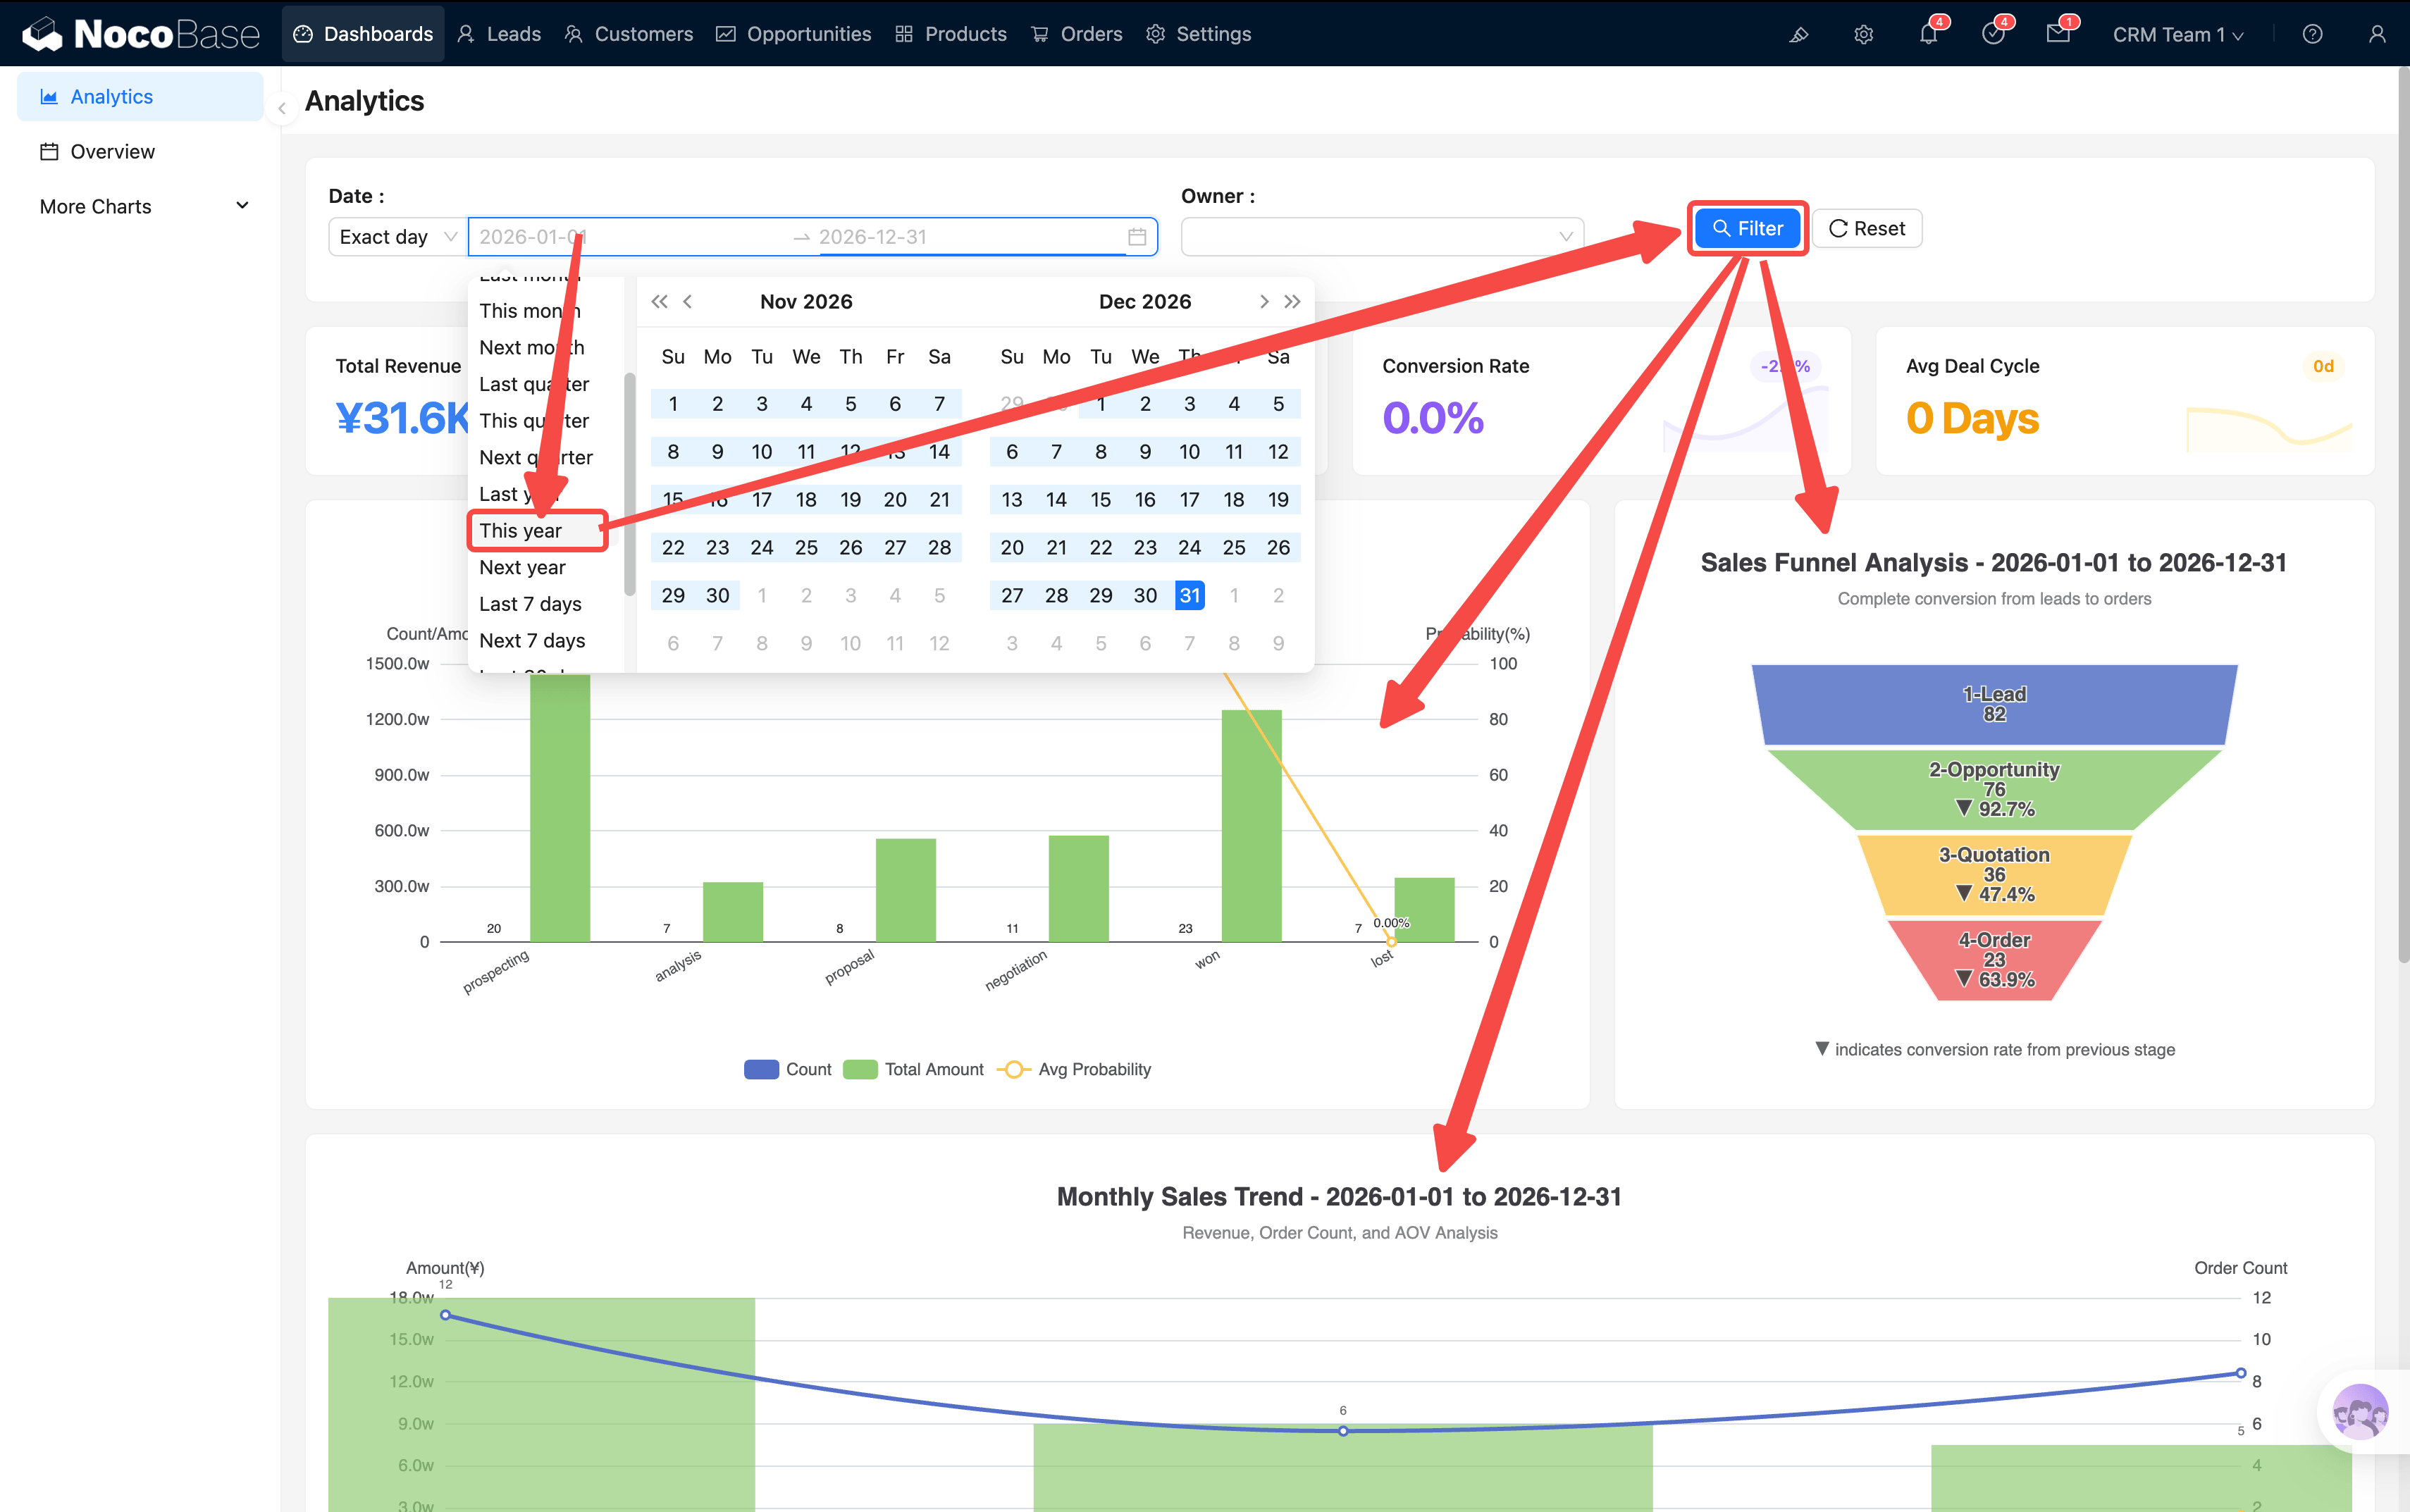
Task: Select 'This year' date preset
Action: (x=521, y=531)
